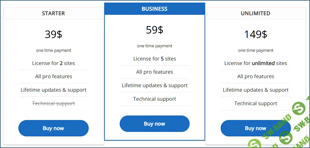Viewport: 310px width, 148px height.
Task: Click the 149$ price
Action: [255, 34]
